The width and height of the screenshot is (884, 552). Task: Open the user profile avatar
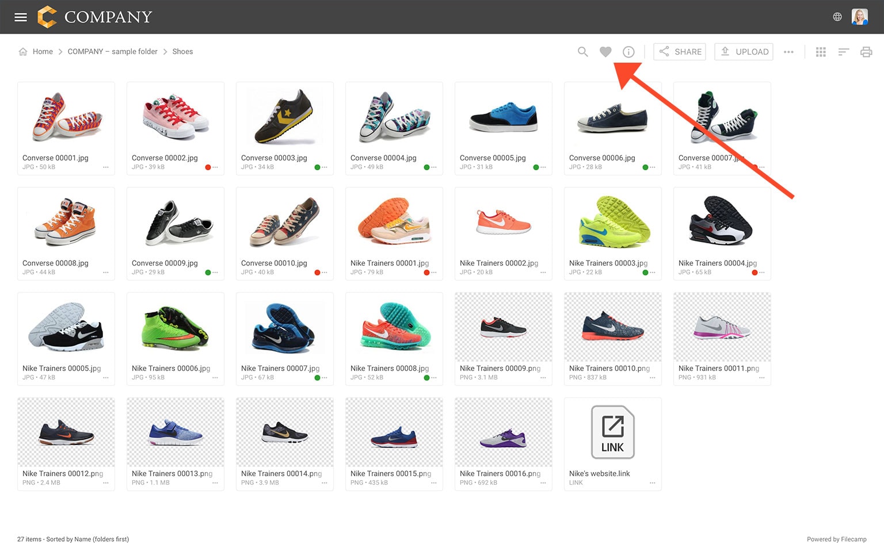click(x=859, y=17)
